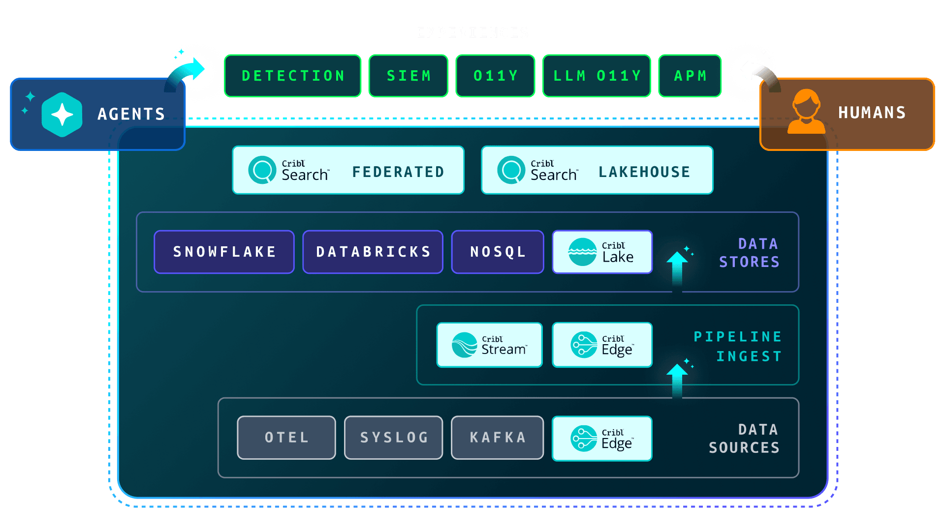Click the Cribl Search Federated magnifier icon
Screen dimensions: 945x531
click(262, 170)
